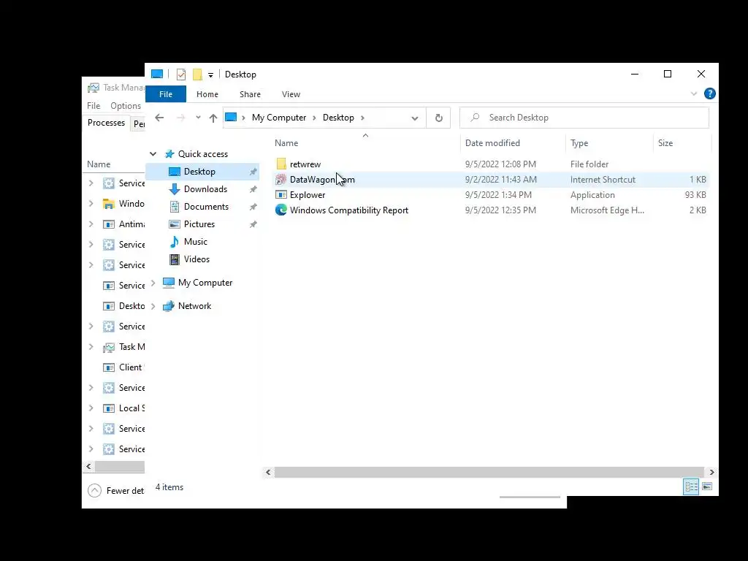748x561 pixels.
Task: Select My Computer in navigation pane
Action: click(205, 283)
